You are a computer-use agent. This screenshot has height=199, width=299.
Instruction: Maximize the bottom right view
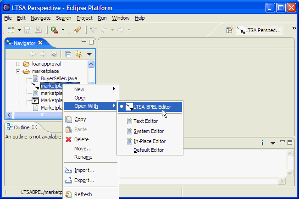pyautogui.click(x=290, y=143)
